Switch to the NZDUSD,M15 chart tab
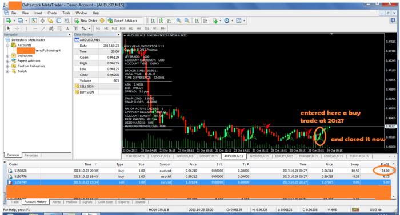 point(259,156)
